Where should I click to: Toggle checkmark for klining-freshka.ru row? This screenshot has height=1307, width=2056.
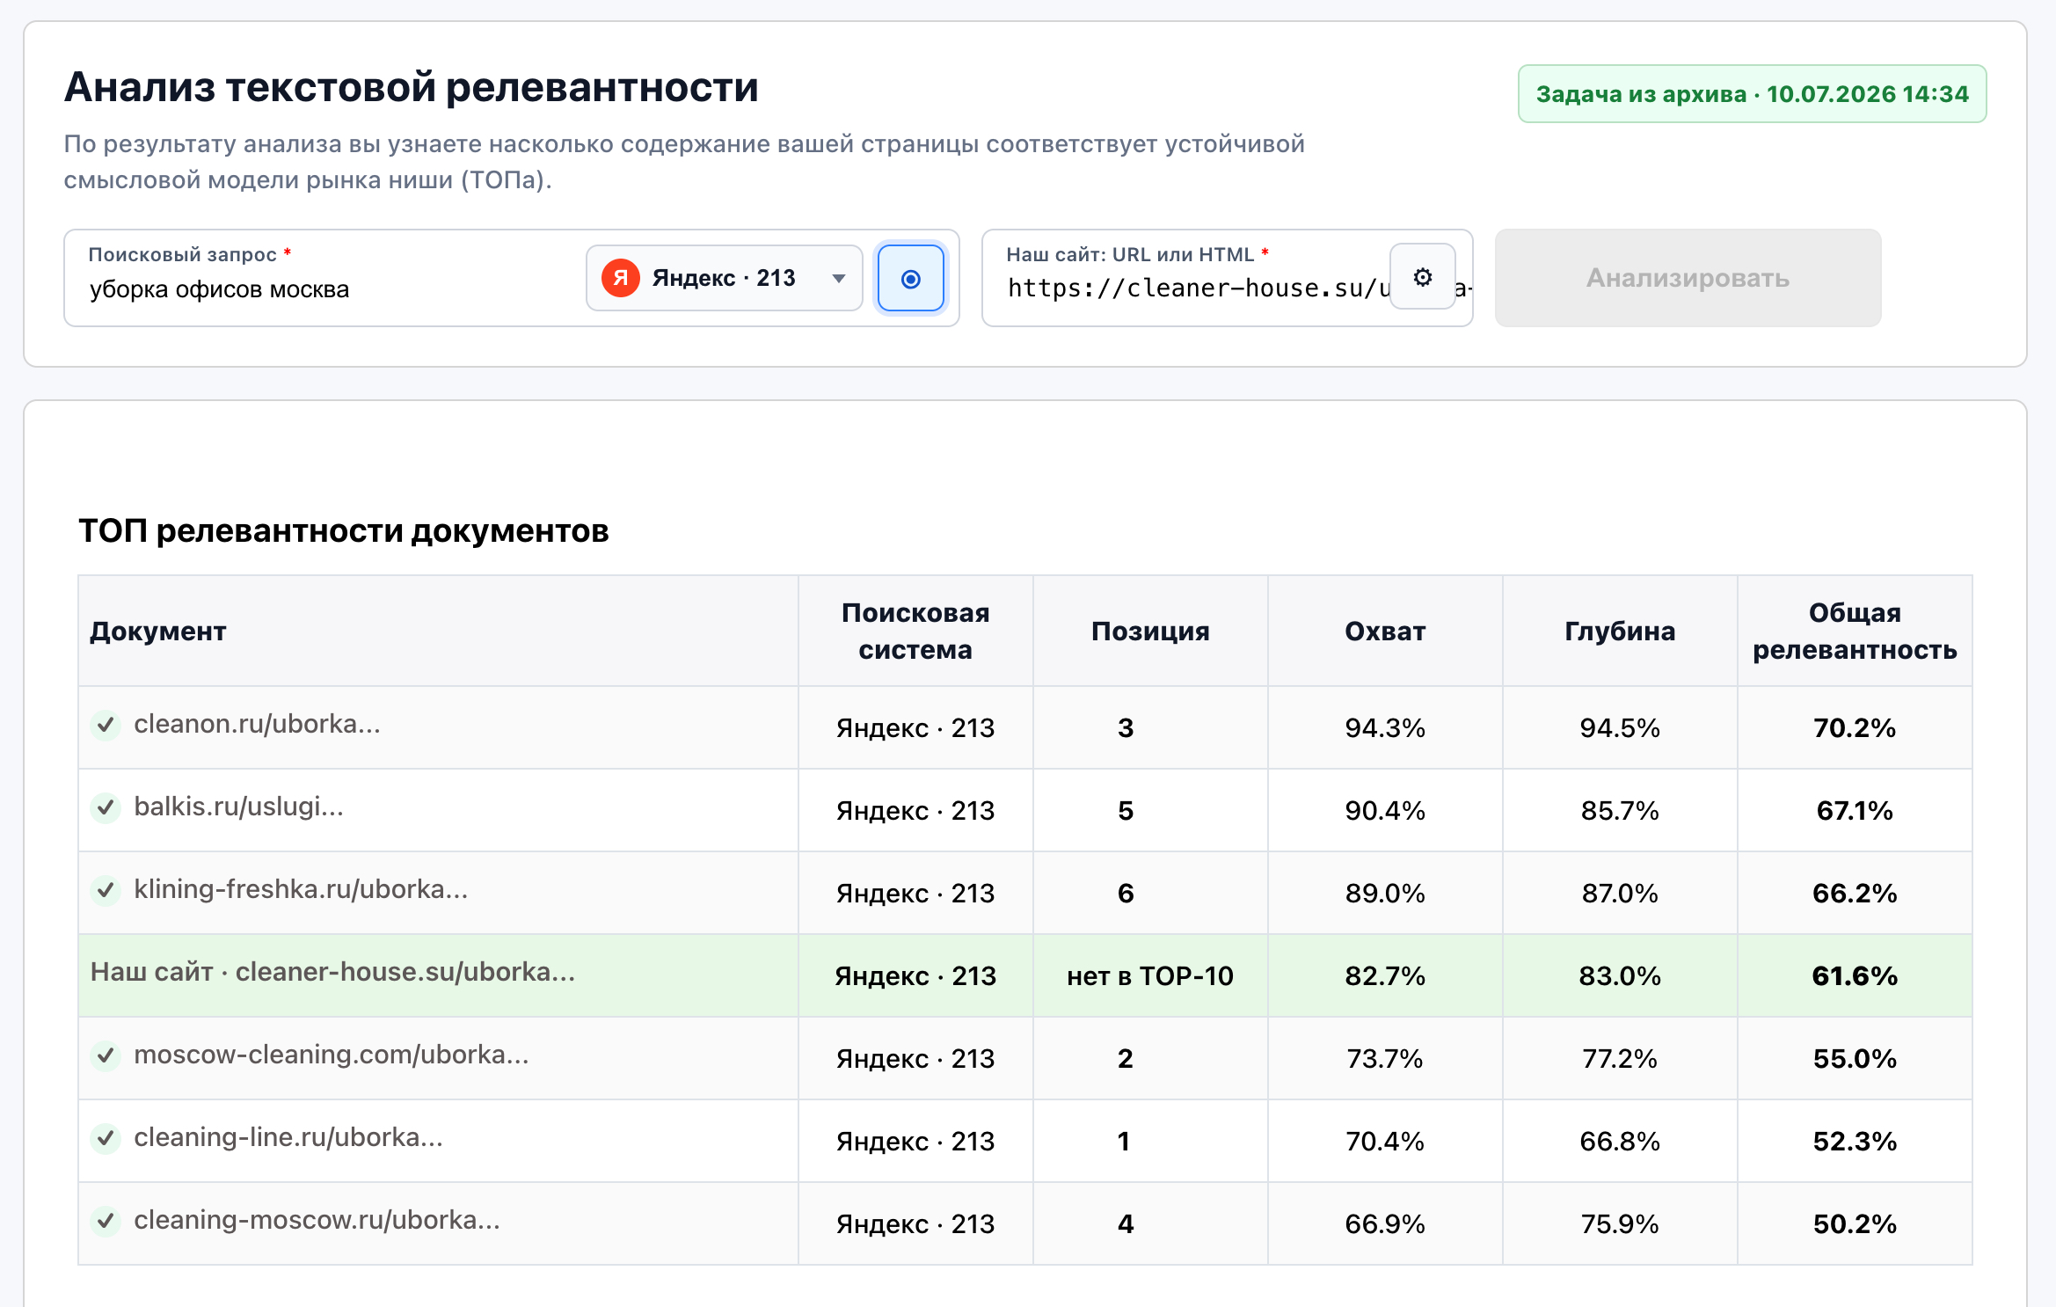coord(106,890)
